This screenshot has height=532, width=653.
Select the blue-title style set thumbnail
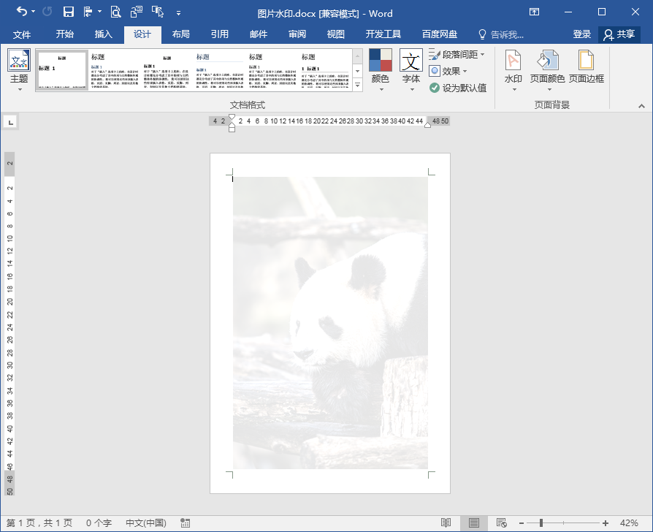click(x=220, y=70)
